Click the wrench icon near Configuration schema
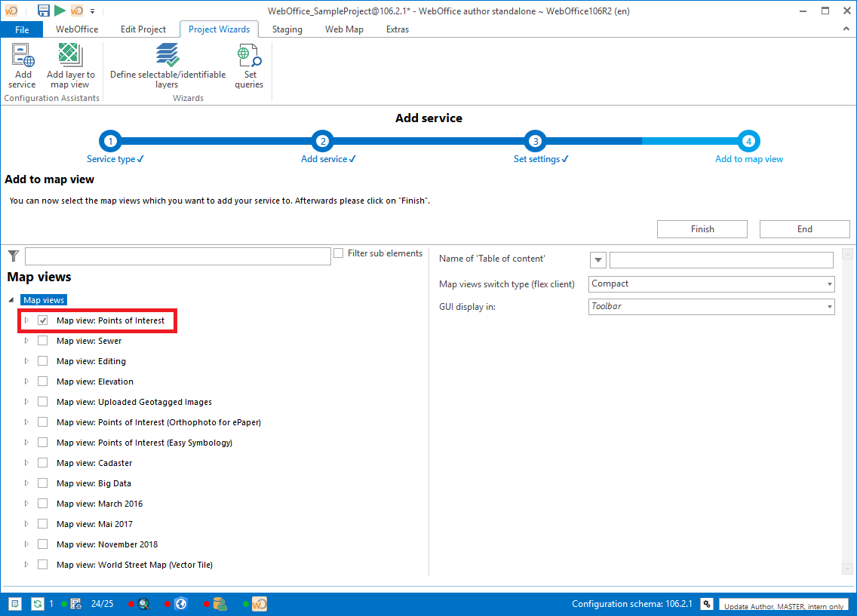The image size is (857, 616). (707, 603)
